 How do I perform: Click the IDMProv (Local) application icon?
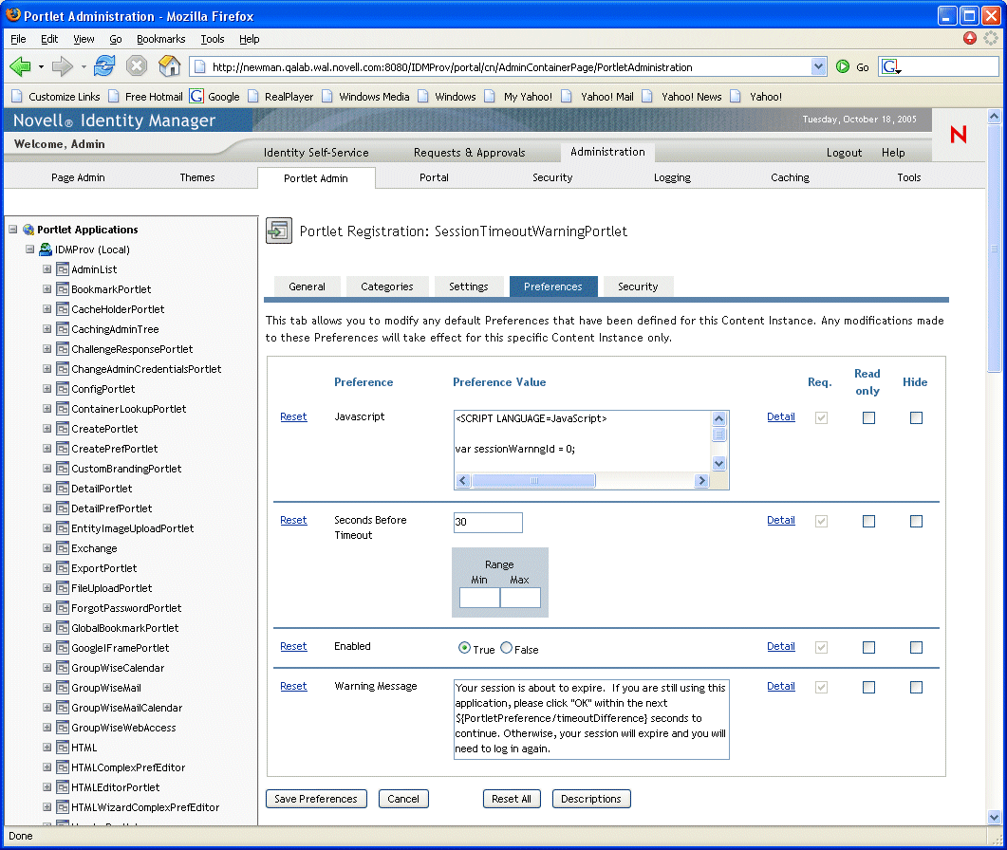[46, 249]
